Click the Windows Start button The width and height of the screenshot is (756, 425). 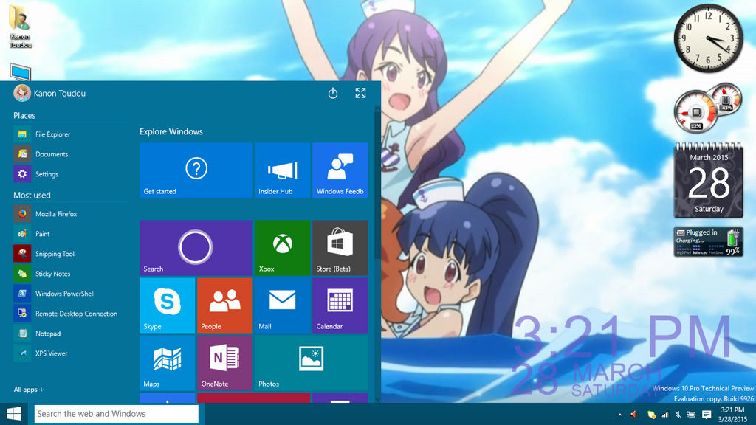click(13, 414)
